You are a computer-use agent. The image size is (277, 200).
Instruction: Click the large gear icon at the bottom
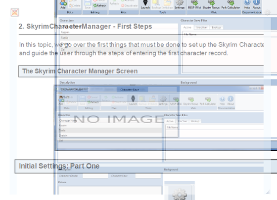pyautogui.click(x=179, y=194)
